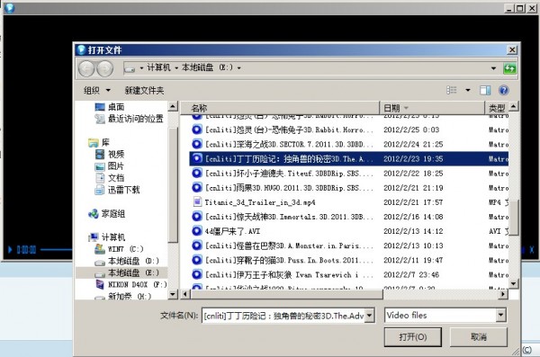The width and height of the screenshot is (540, 357).
Task: Click navigation pane scroll down arrow
Action: 173,294
